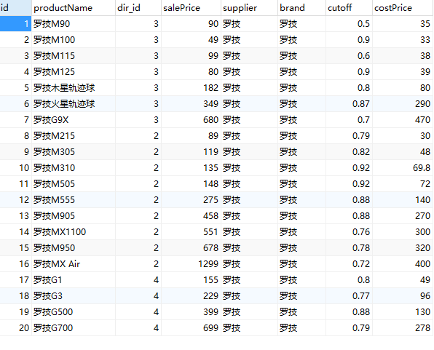This screenshot has width=434, height=350.
Task: Click product name 罗技G1
Action: pyautogui.click(x=47, y=280)
